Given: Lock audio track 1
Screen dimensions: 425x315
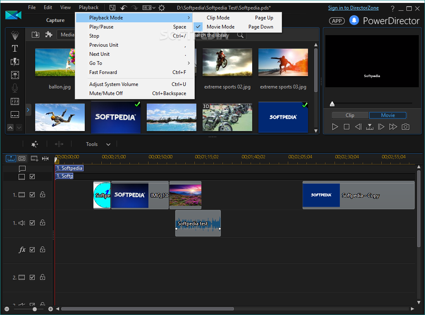Looking at the screenshot, I should coord(43,222).
